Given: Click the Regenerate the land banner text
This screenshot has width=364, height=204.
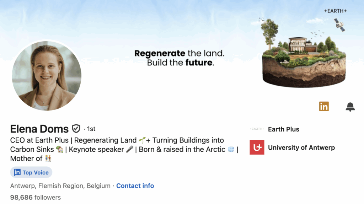Looking at the screenshot, I should (x=180, y=58).
